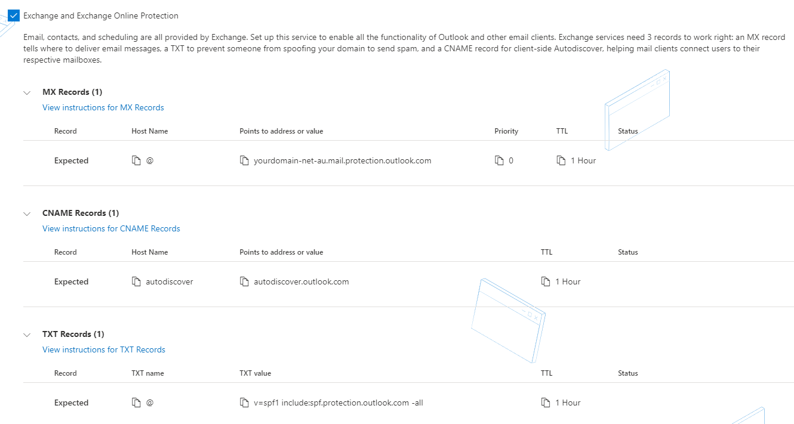
Task: Collapse the TXT Records section
Action: pyautogui.click(x=27, y=335)
